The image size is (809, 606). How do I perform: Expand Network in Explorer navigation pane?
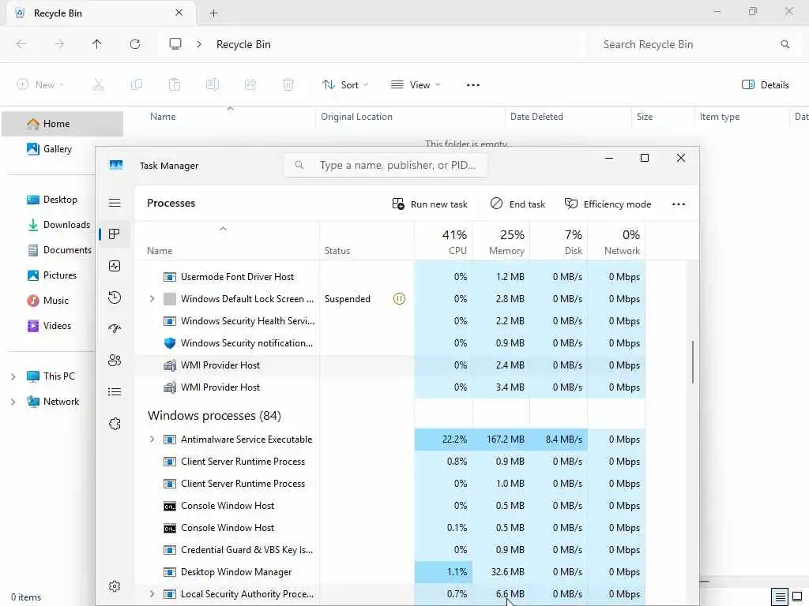13,402
